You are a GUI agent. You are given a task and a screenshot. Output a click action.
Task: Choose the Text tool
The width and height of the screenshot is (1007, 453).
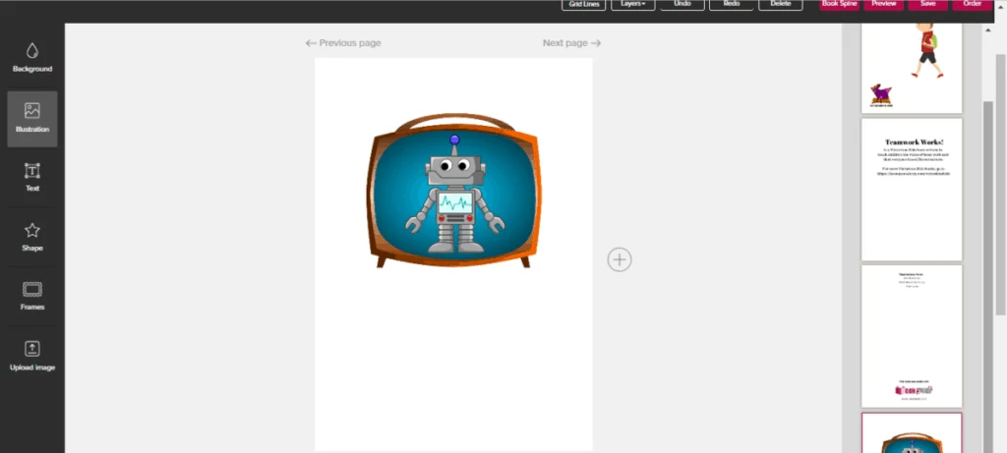32,178
